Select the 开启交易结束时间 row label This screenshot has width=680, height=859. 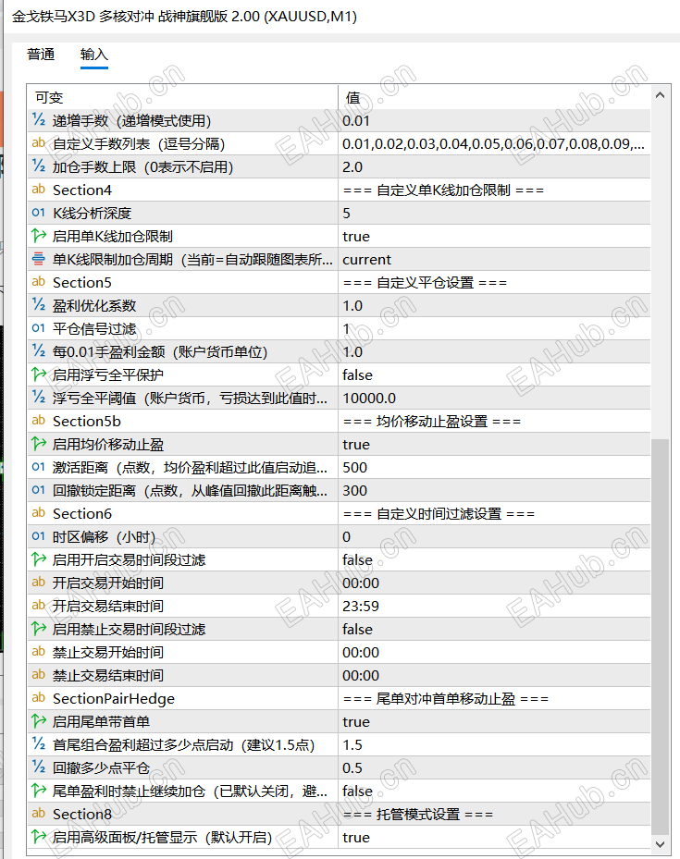108,606
